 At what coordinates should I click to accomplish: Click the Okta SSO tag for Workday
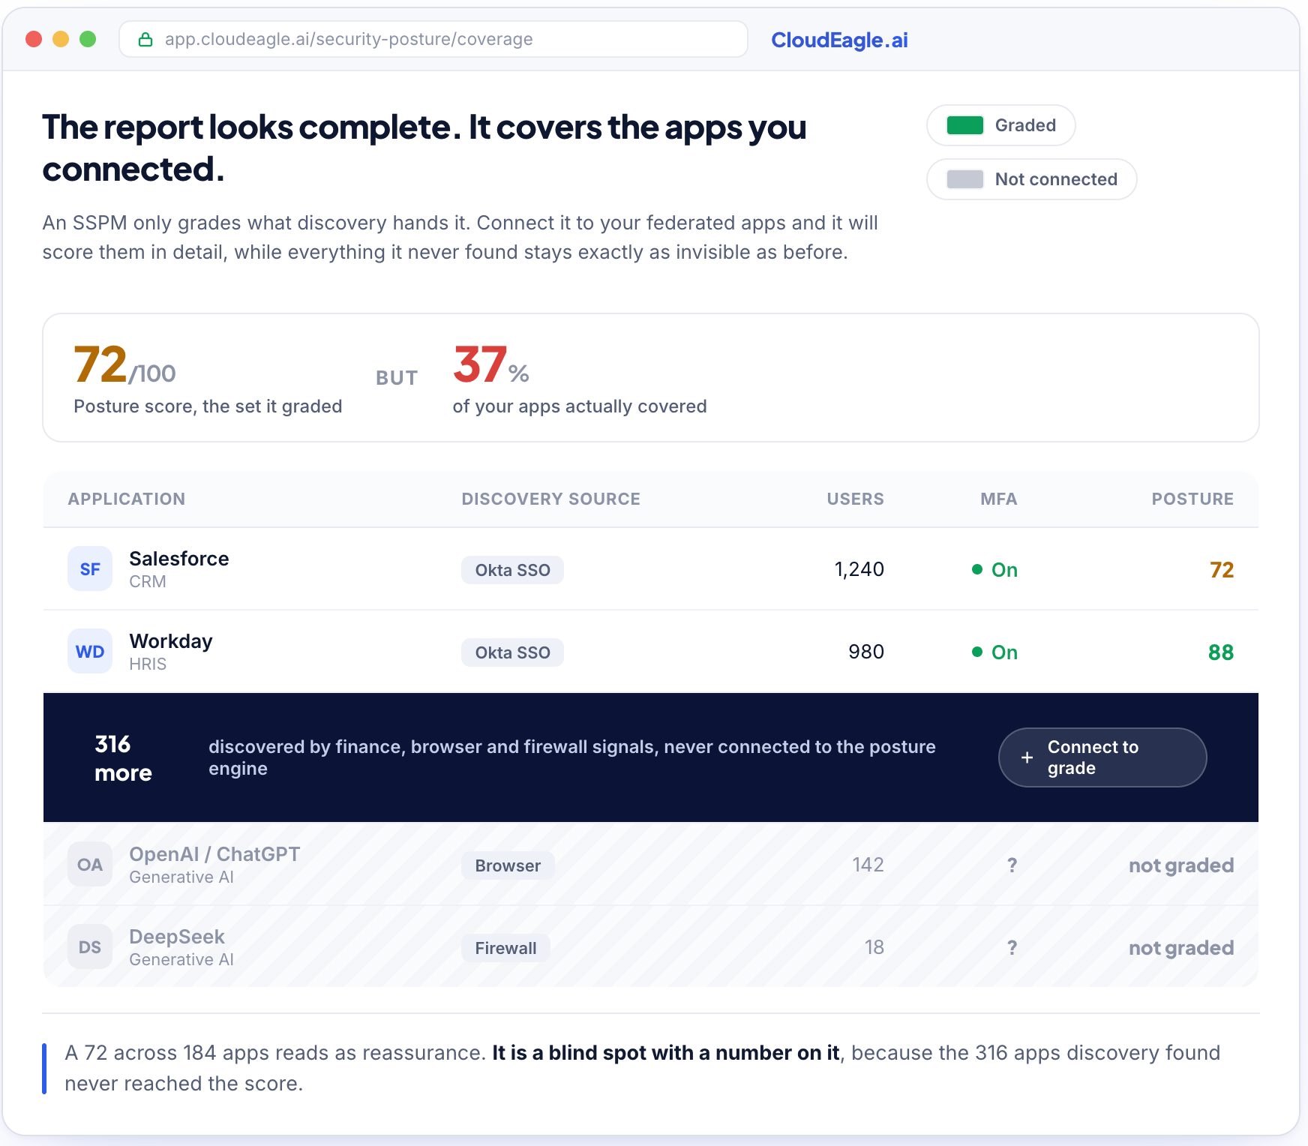tap(513, 652)
